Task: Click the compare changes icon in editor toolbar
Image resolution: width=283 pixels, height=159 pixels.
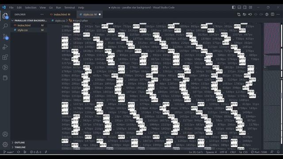Action: point(239,15)
